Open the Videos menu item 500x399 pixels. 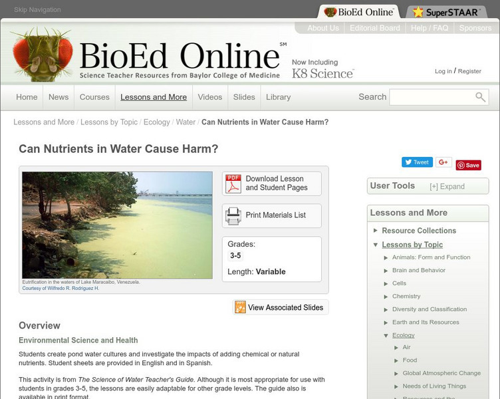point(210,97)
